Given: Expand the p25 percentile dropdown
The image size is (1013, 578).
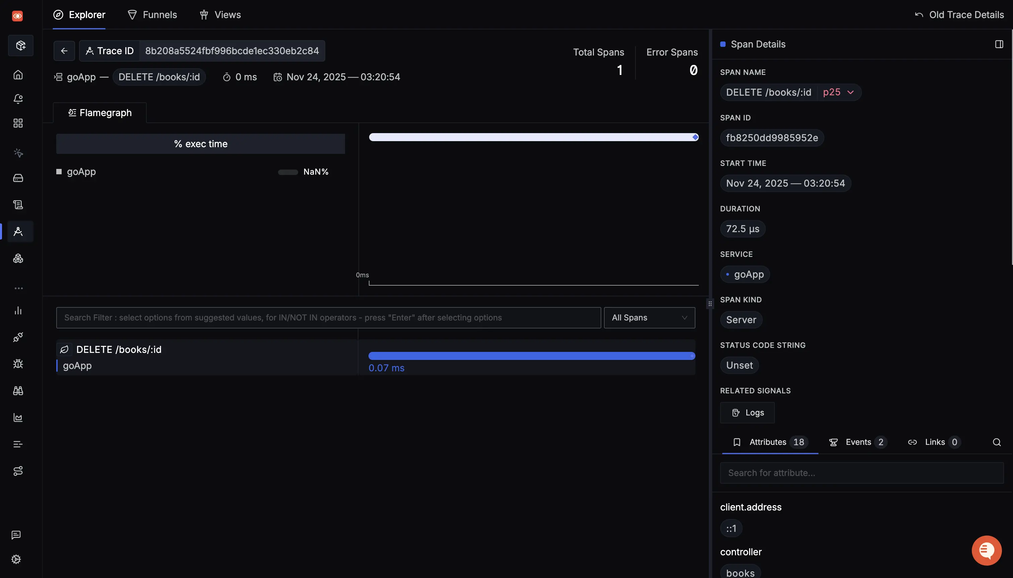Looking at the screenshot, I should click(839, 93).
